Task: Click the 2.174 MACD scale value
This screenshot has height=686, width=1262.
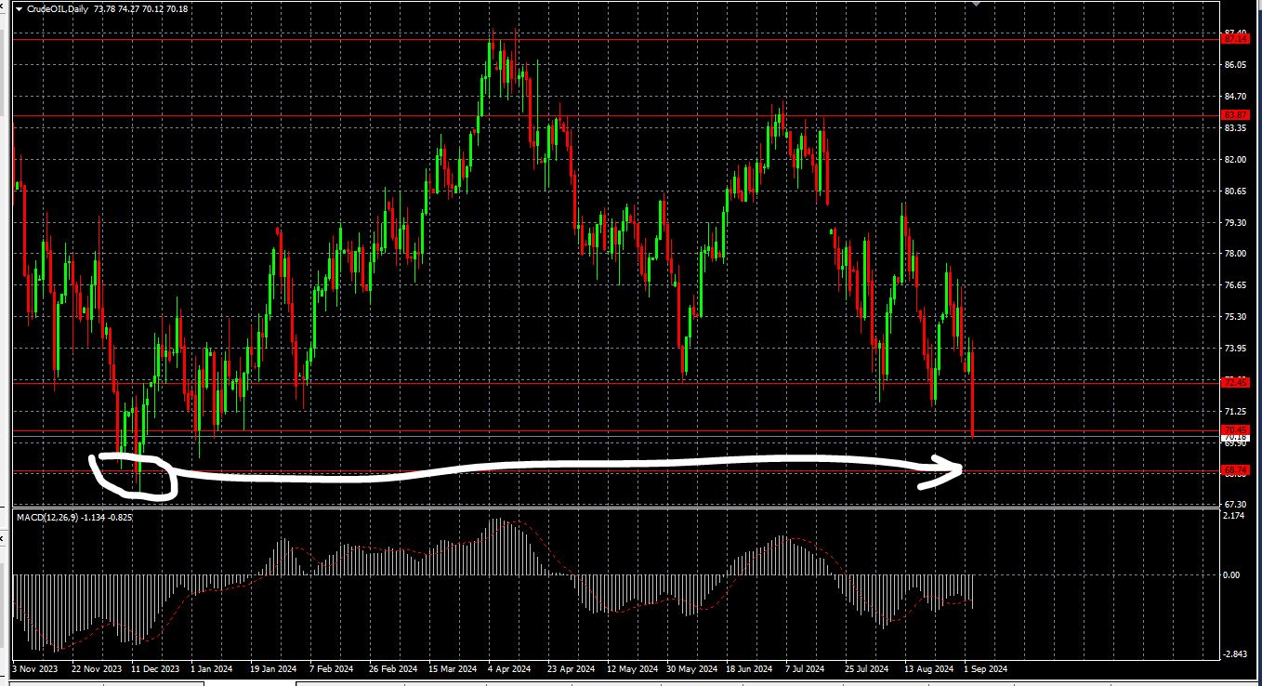Action: pos(1235,515)
